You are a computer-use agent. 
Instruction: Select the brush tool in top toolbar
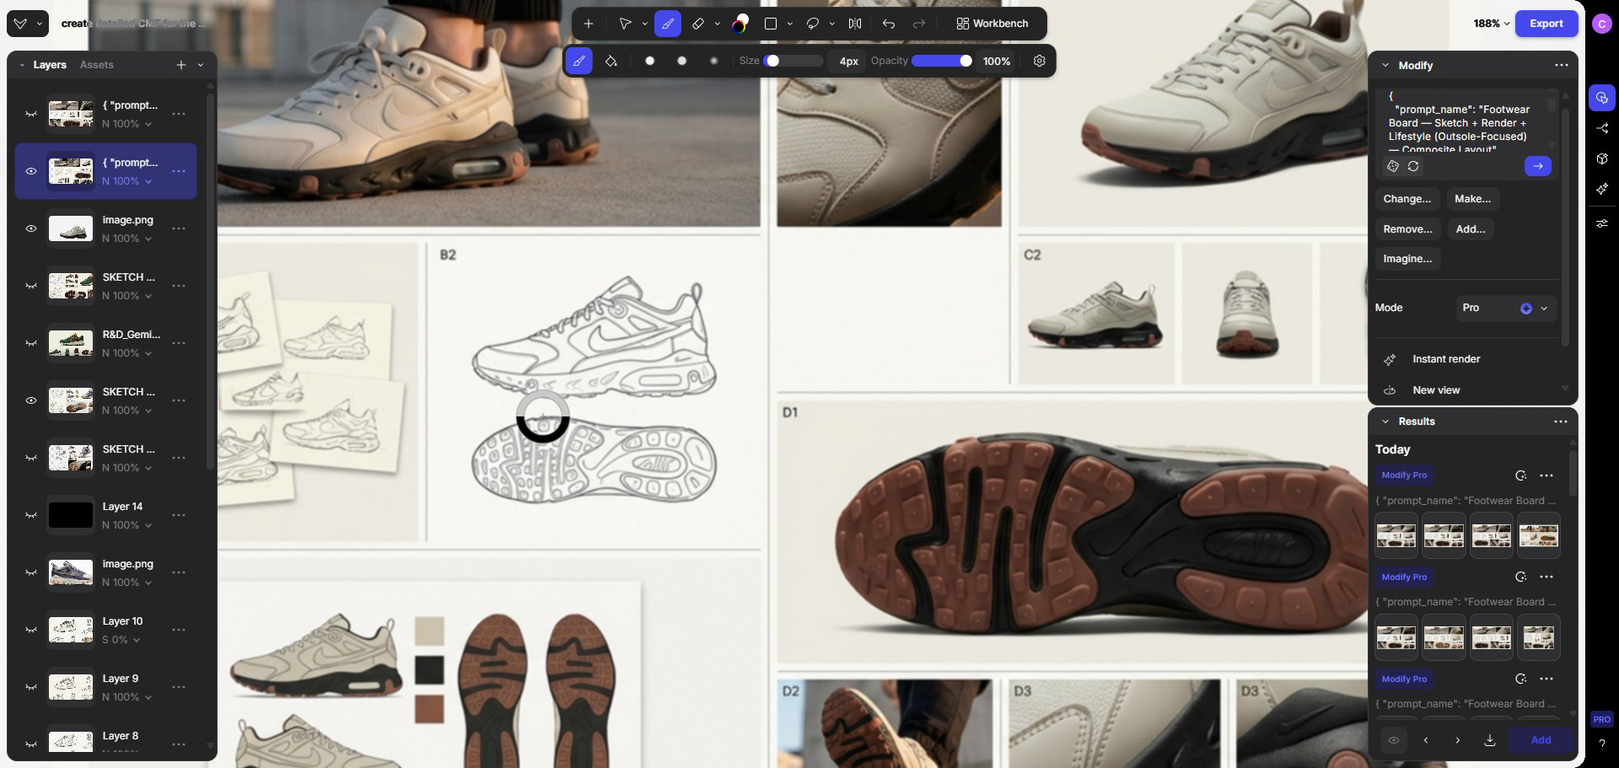pyautogui.click(x=667, y=24)
